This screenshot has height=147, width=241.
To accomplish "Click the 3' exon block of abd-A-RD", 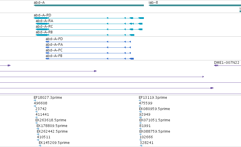I will point(41,18).
